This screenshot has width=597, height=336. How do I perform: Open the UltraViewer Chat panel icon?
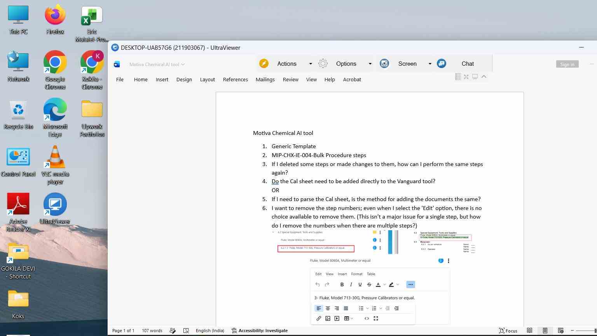(x=442, y=63)
